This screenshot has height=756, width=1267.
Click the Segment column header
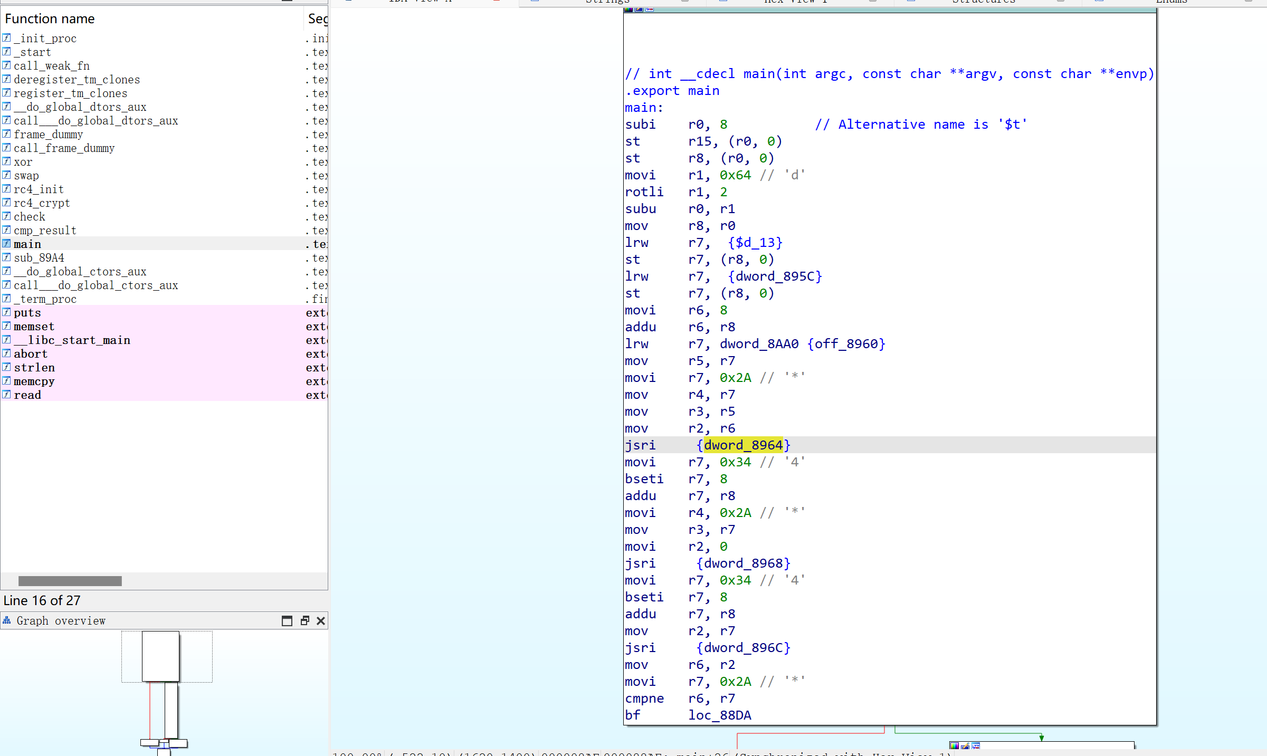pyautogui.click(x=317, y=19)
